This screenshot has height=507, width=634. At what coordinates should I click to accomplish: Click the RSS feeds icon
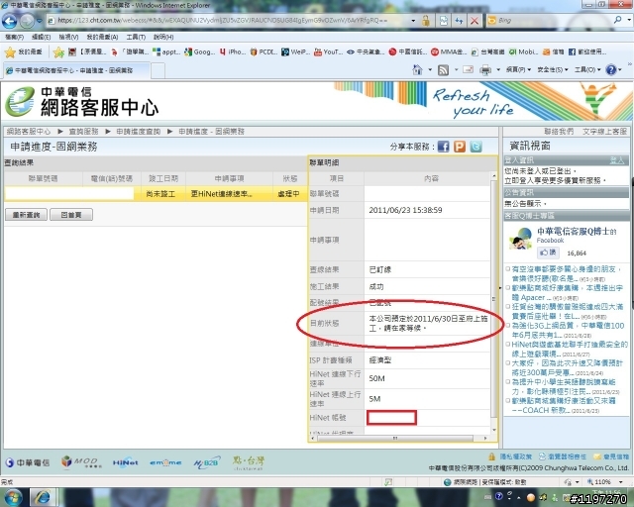tap(444, 70)
